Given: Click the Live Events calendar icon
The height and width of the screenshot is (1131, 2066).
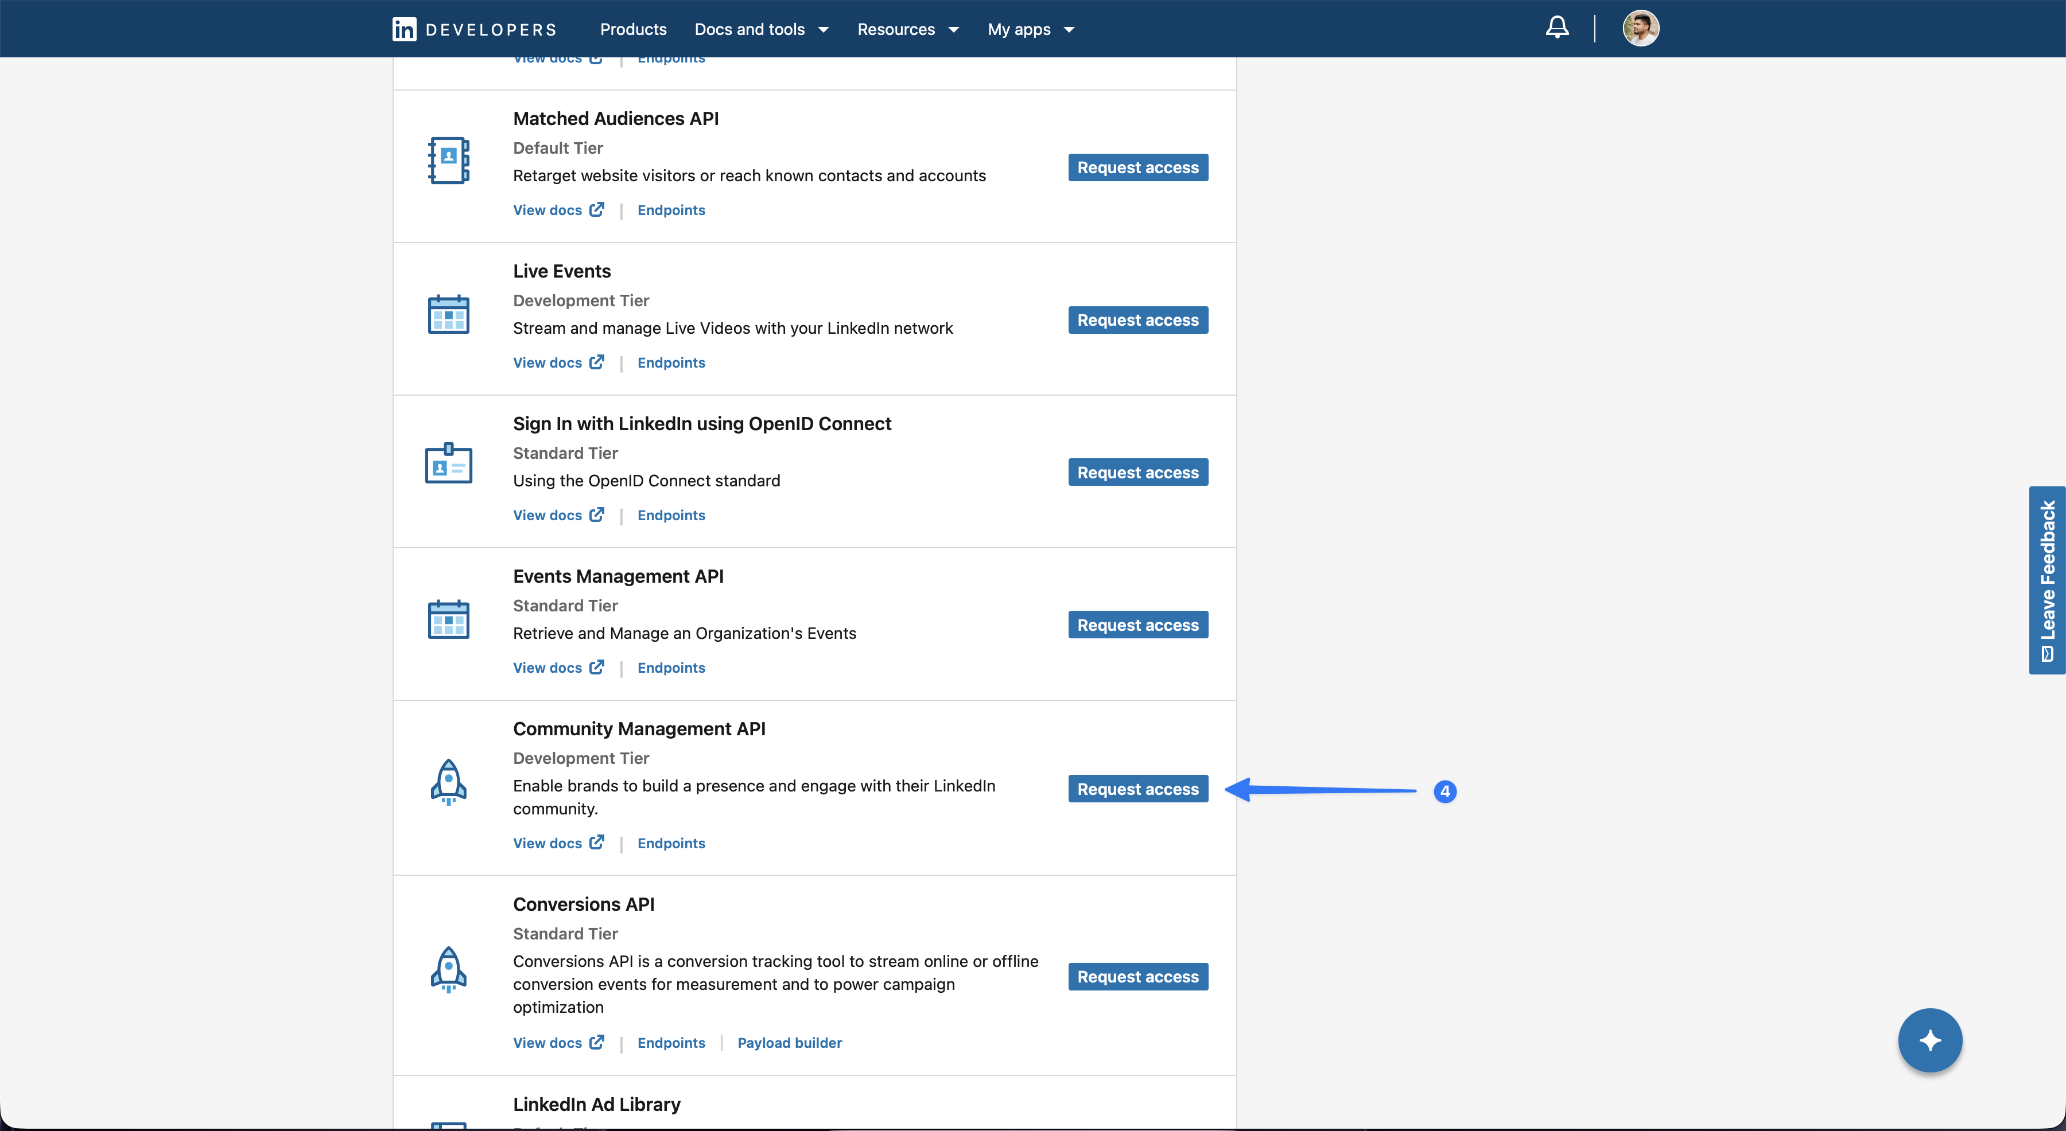Looking at the screenshot, I should click(x=448, y=313).
